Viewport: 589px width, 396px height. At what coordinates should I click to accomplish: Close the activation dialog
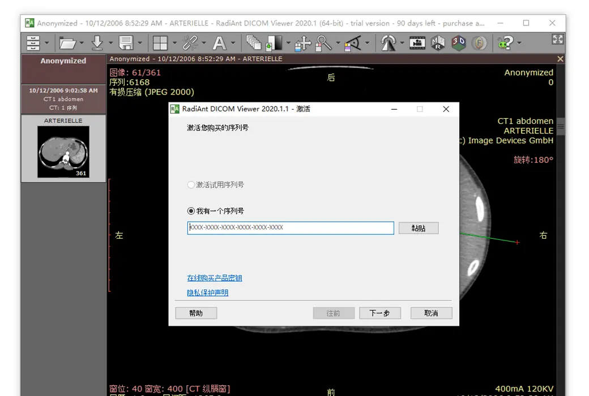click(446, 109)
